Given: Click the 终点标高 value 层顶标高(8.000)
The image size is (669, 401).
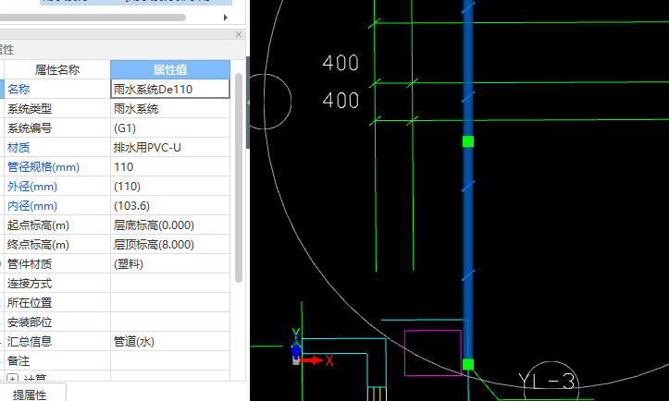Looking at the screenshot, I should click(170, 245).
